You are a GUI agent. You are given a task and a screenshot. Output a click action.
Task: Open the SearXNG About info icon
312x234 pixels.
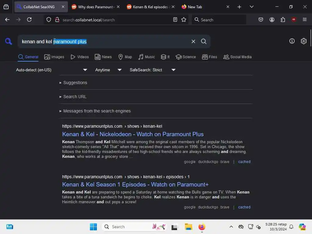point(292,41)
